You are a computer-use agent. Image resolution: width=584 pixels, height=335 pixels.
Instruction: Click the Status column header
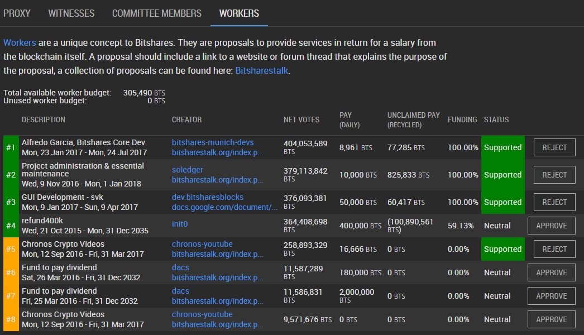coord(496,119)
